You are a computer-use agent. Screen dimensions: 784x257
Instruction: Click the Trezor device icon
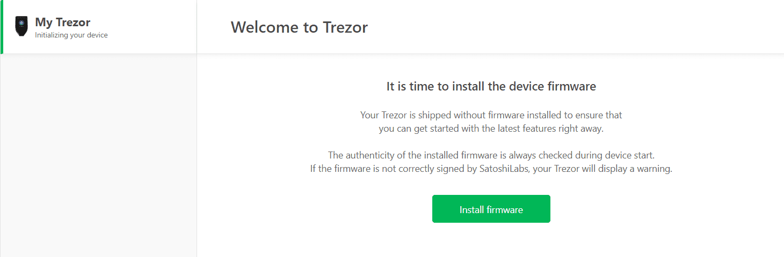click(x=21, y=27)
